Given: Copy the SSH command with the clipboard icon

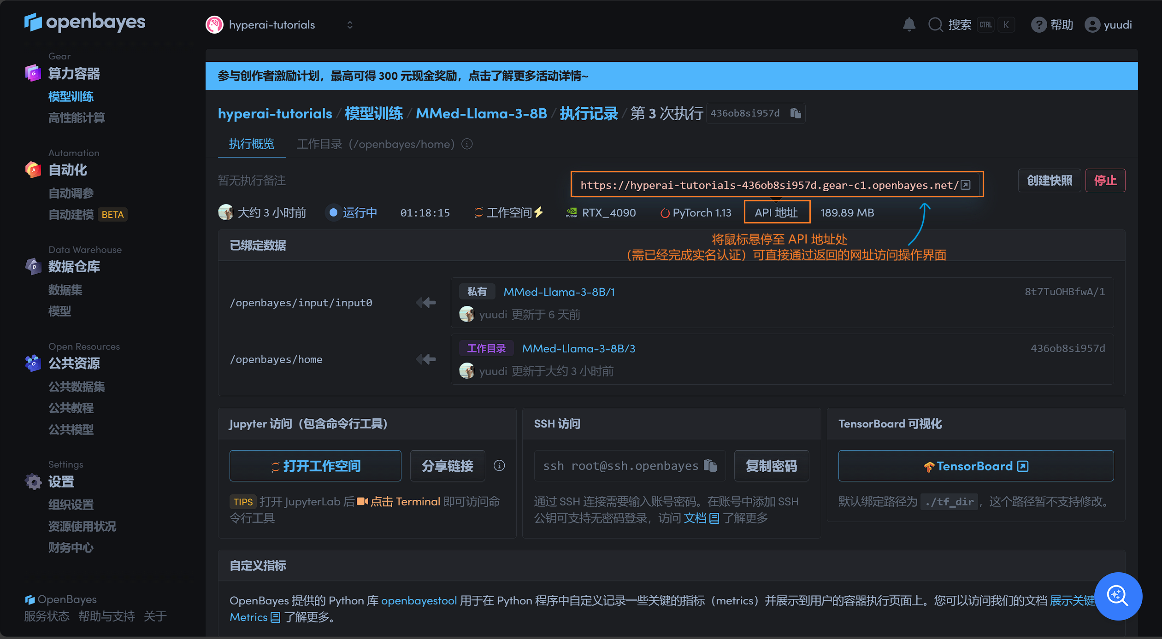Looking at the screenshot, I should [710, 466].
